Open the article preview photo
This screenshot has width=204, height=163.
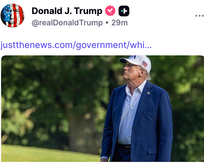click(x=102, y=108)
